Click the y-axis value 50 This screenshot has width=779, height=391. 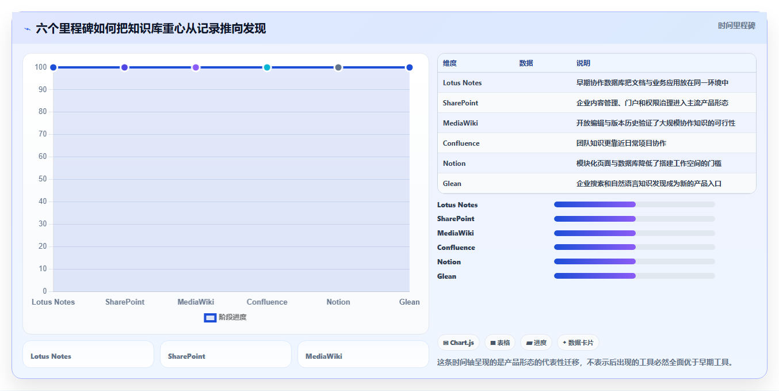tap(43, 179)
